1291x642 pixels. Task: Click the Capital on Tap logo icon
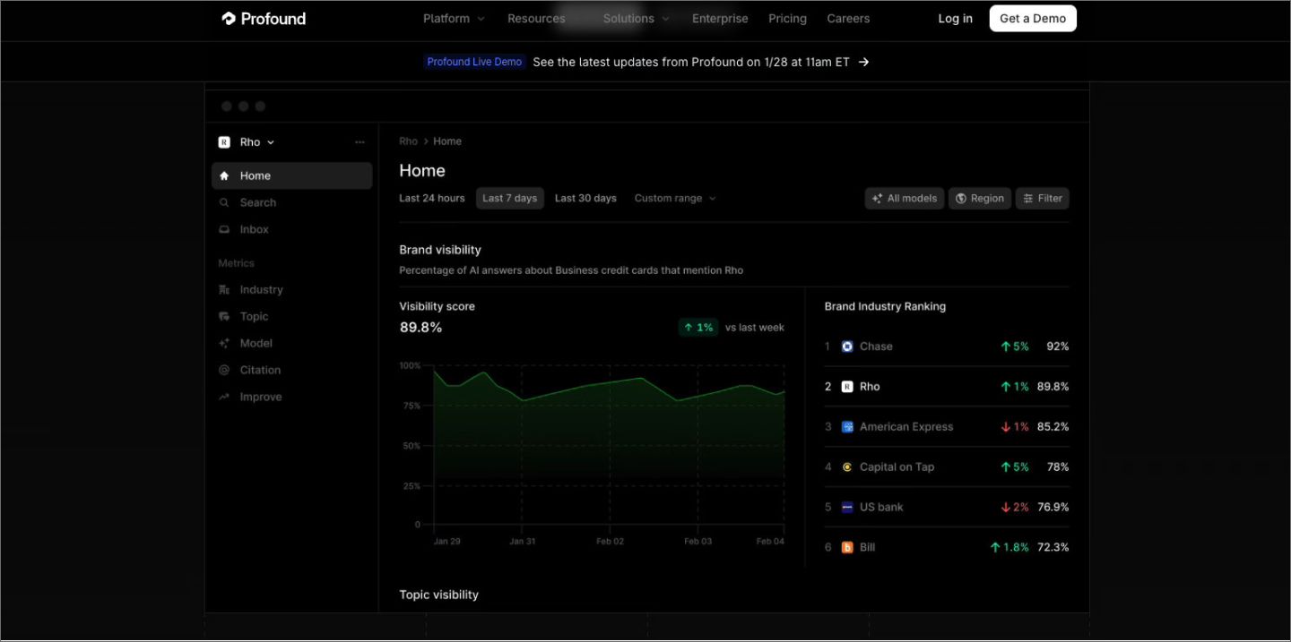[x=847, y=467]
